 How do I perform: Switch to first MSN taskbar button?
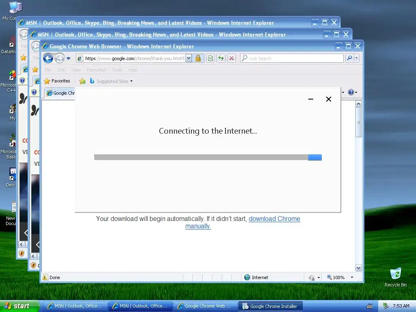click(x=75, y=306)
